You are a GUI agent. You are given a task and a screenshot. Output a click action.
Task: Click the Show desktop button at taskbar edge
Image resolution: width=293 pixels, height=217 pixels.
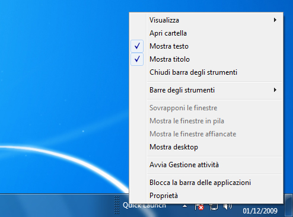[289, 206]
